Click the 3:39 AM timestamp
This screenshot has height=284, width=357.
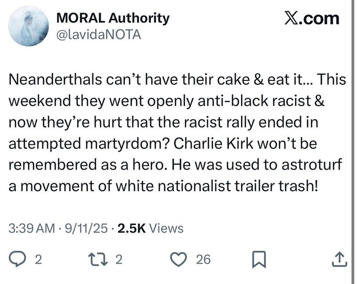(x=32, y=229)
